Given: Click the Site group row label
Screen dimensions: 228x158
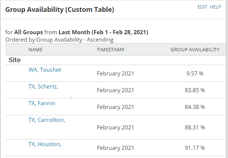Looking at the screenshot, I should click(15, 60).
